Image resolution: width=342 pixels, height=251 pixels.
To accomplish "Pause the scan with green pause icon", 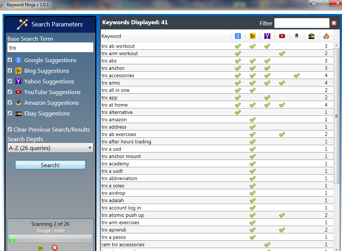I will tap(40, 248).
